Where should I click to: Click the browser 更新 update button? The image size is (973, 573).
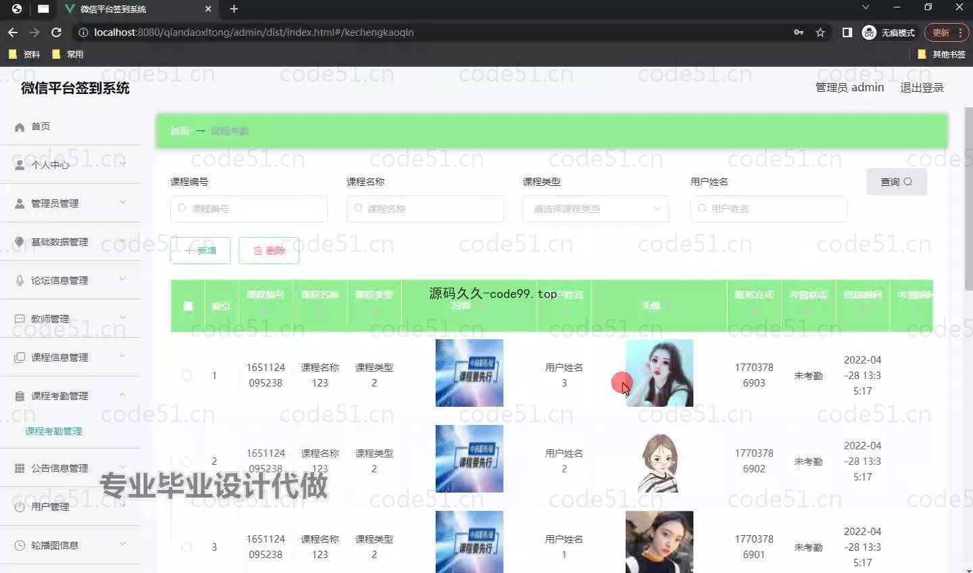(x=946, y=32)
